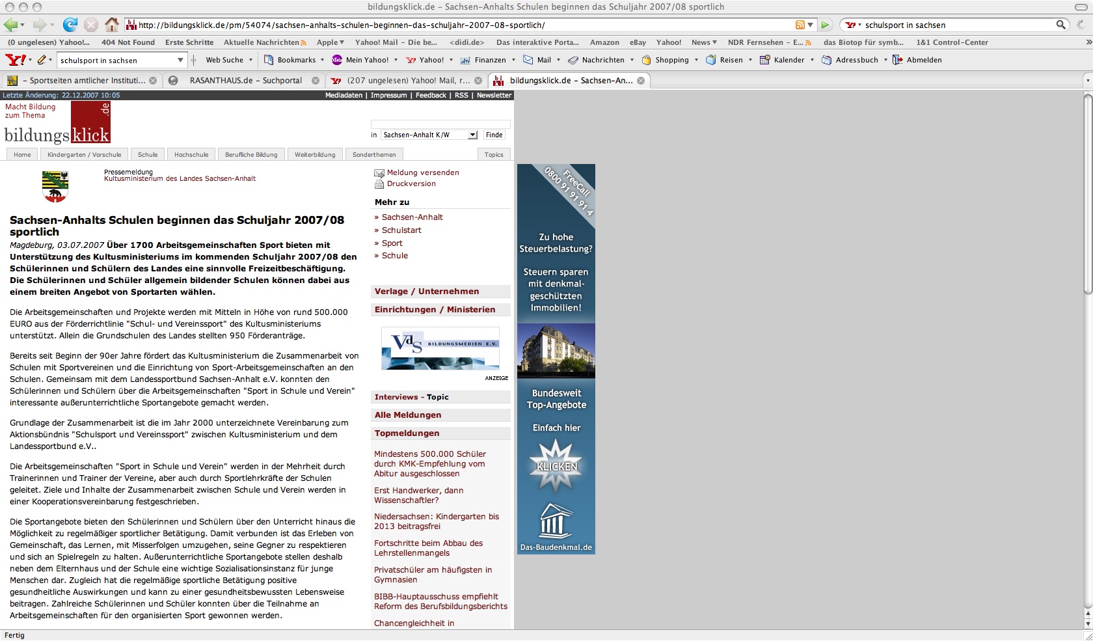Select the Hochschule navigation tab
The image size is (1093, 641).
[x=191, y=154]
